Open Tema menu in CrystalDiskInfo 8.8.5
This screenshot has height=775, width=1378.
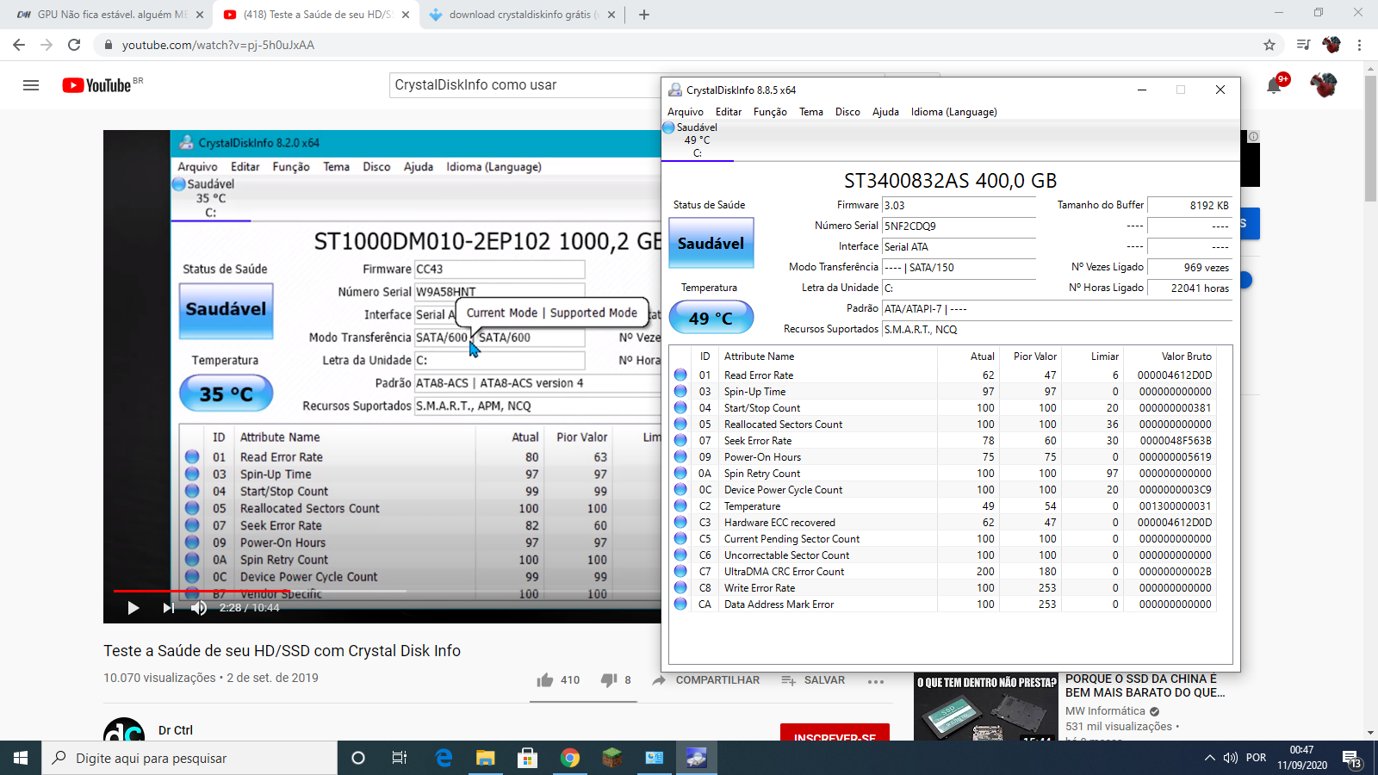pyautogui.click(x=811, y=112)
